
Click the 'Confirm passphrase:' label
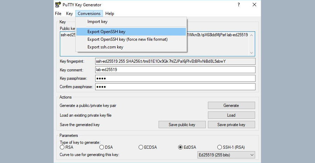pyautogui.click(x=76, y=87)
